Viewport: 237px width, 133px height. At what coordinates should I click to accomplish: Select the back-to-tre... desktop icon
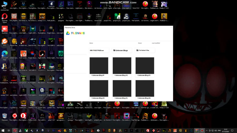33,42
